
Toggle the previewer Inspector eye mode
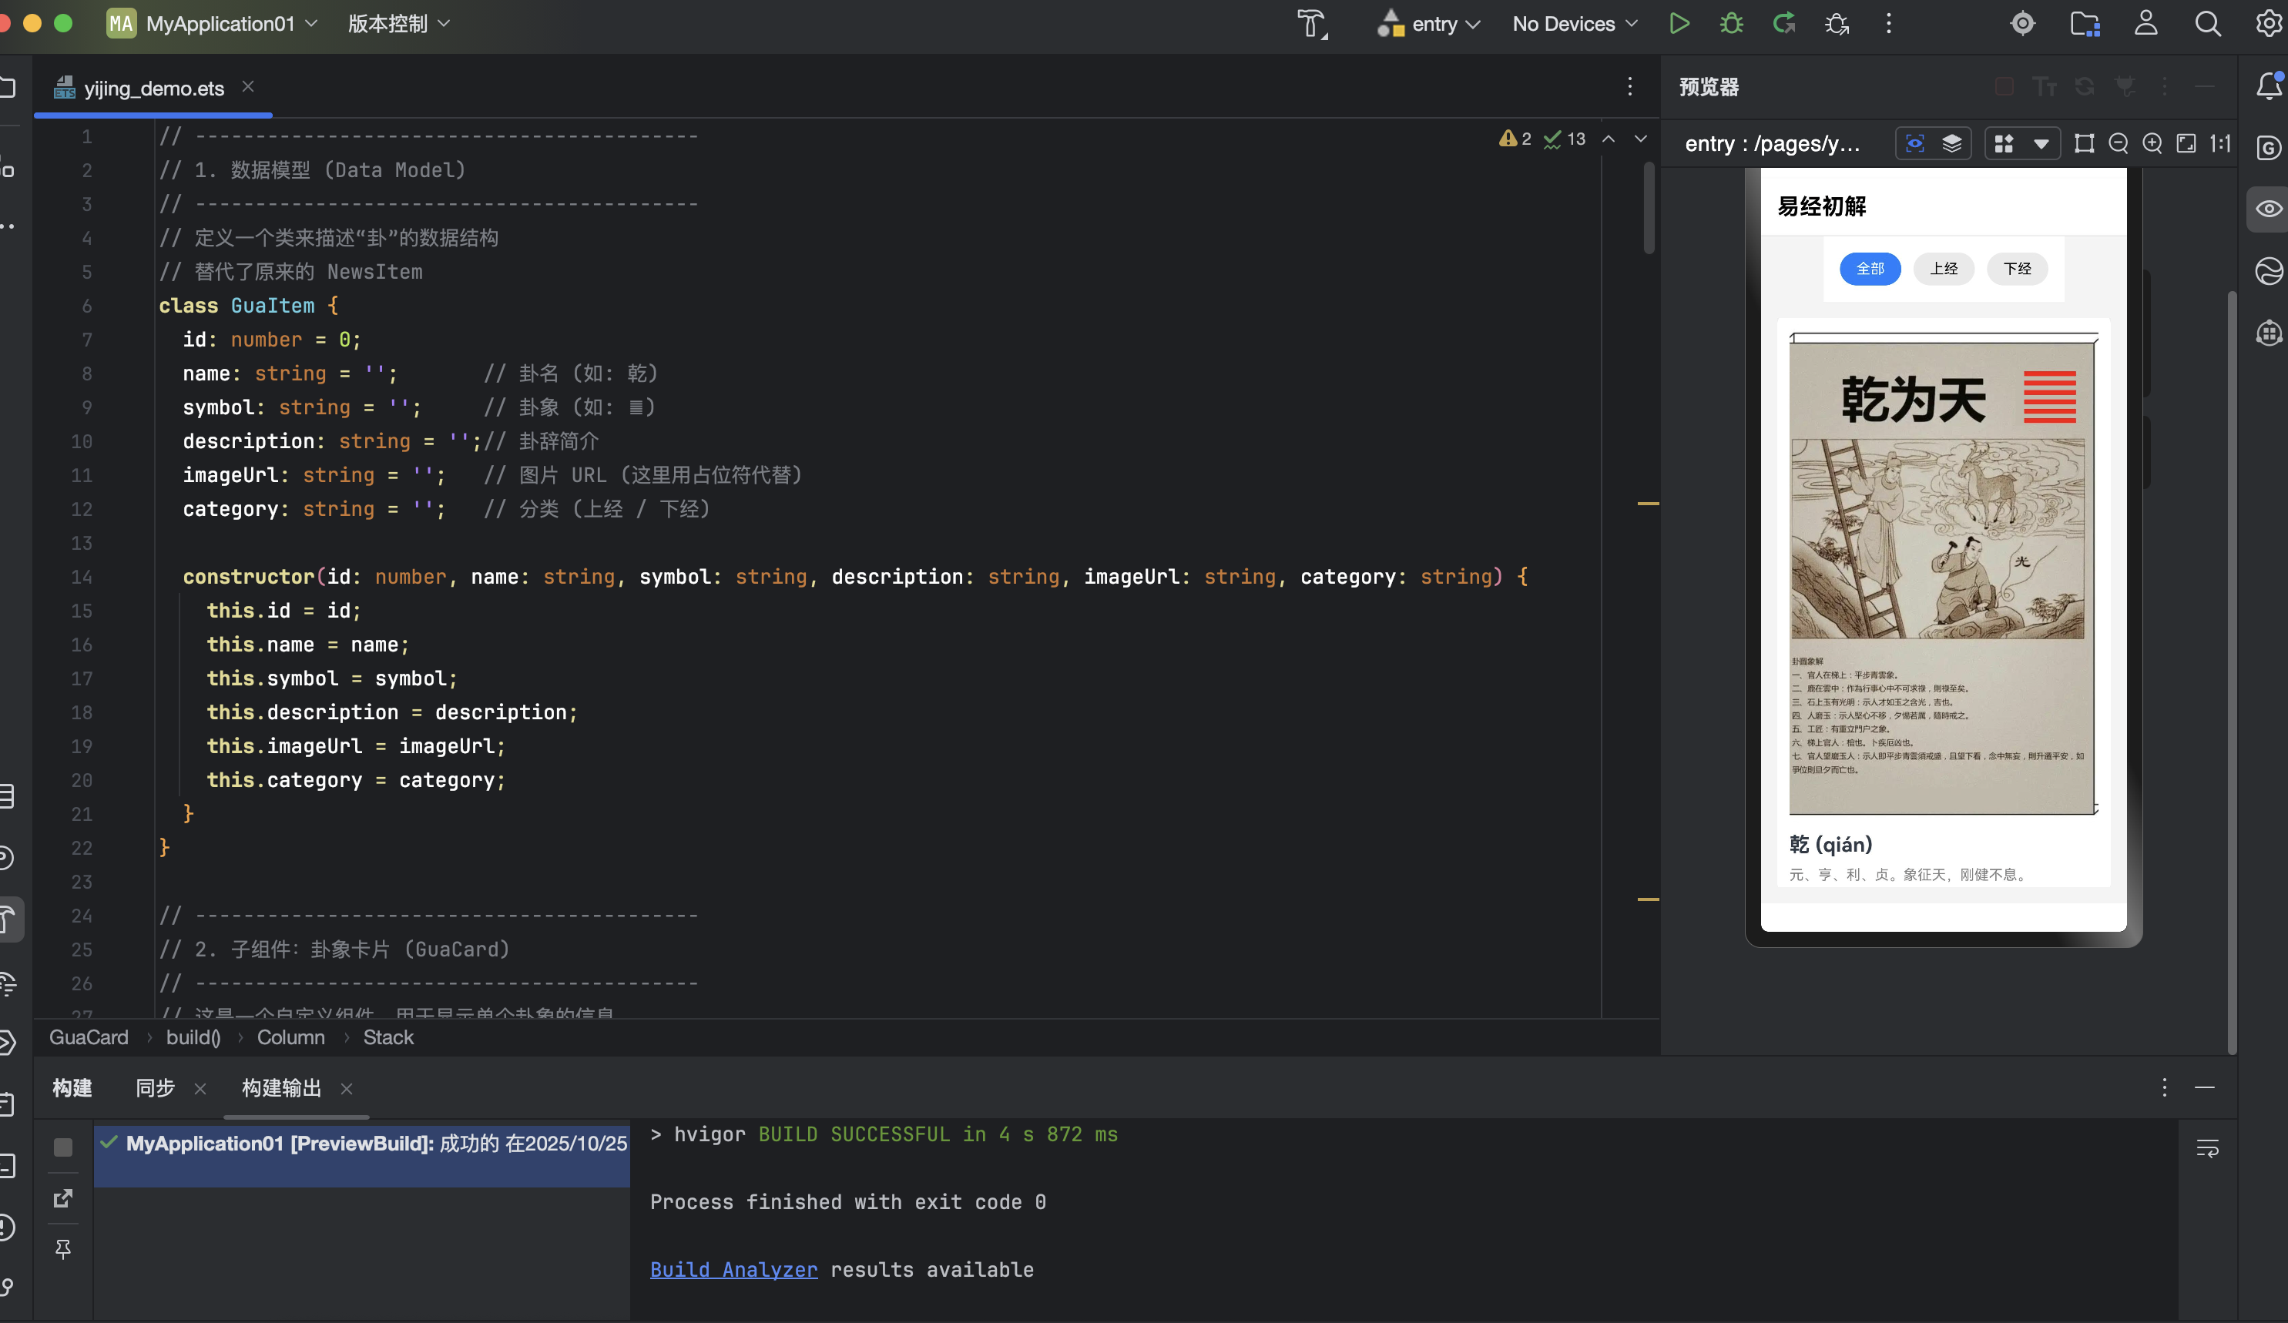click(1915, 143)
